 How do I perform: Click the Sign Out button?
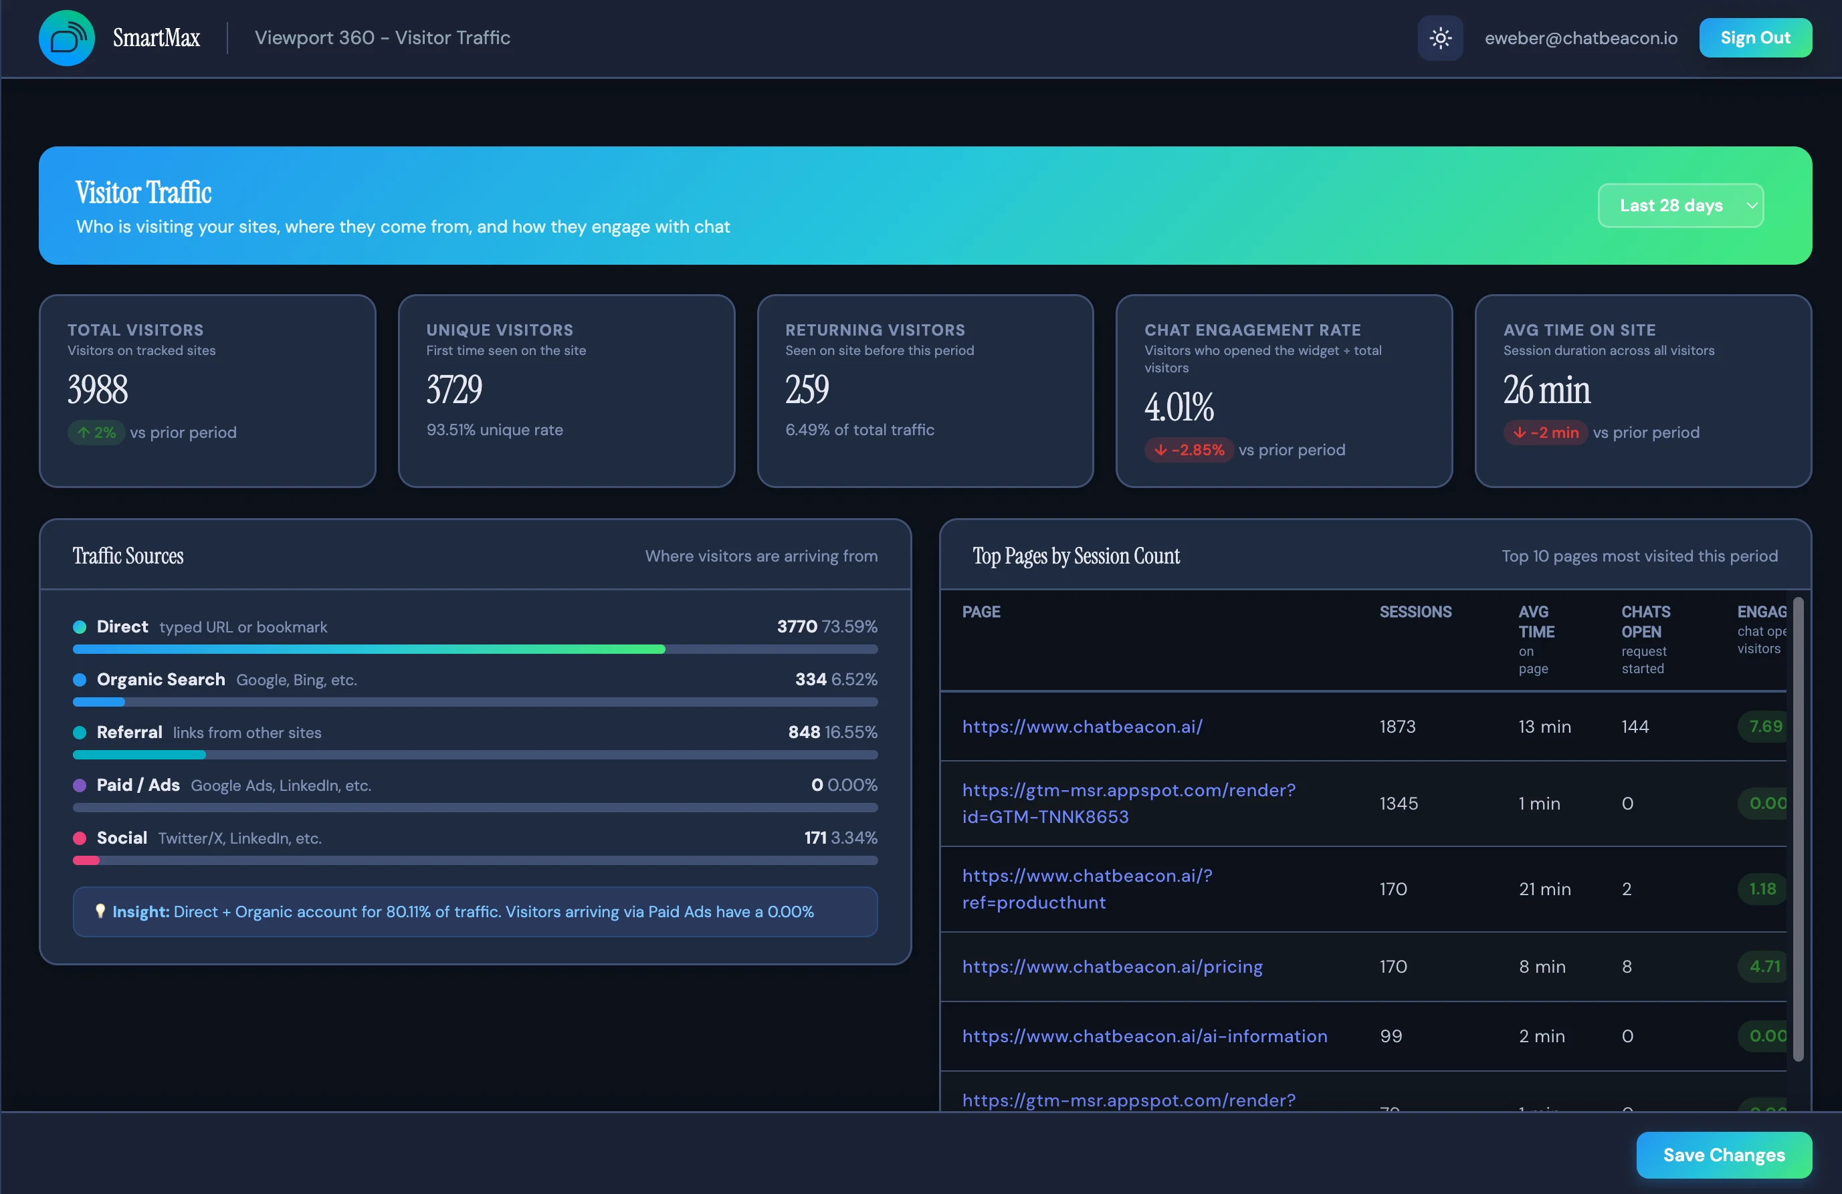coord(1754,38)
